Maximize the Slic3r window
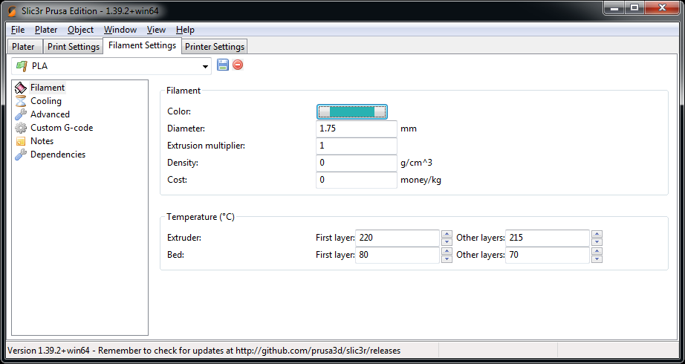 (x=634, y=7)
